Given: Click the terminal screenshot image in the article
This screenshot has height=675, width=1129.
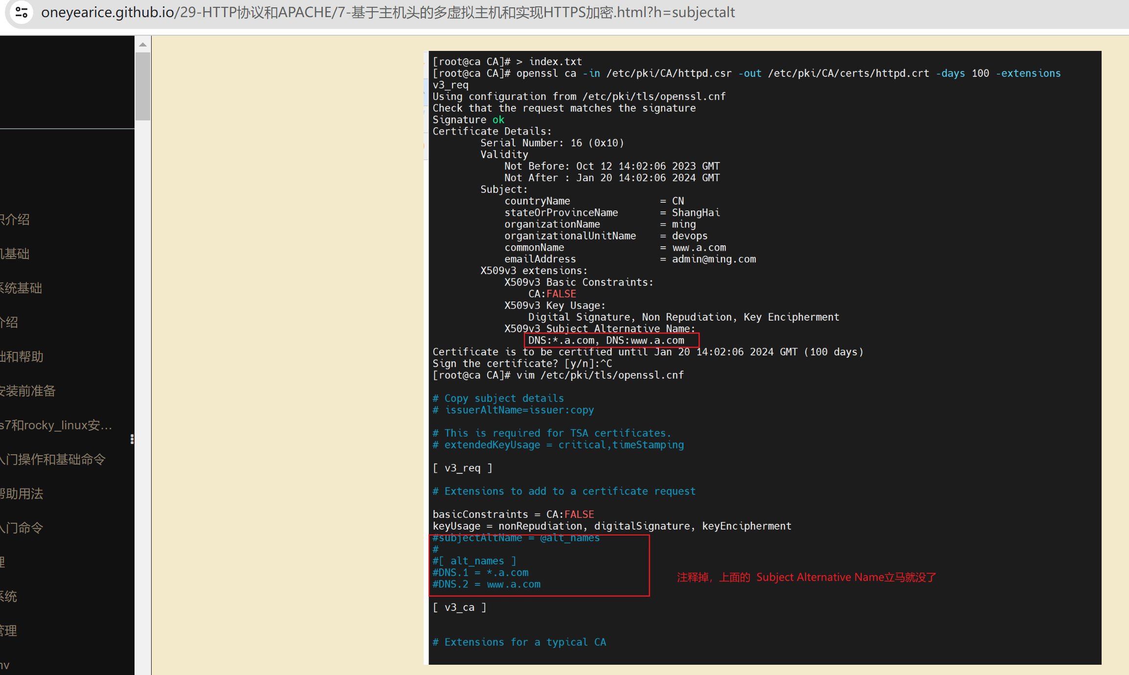Looking at the screenshot, I should [763, 357].
